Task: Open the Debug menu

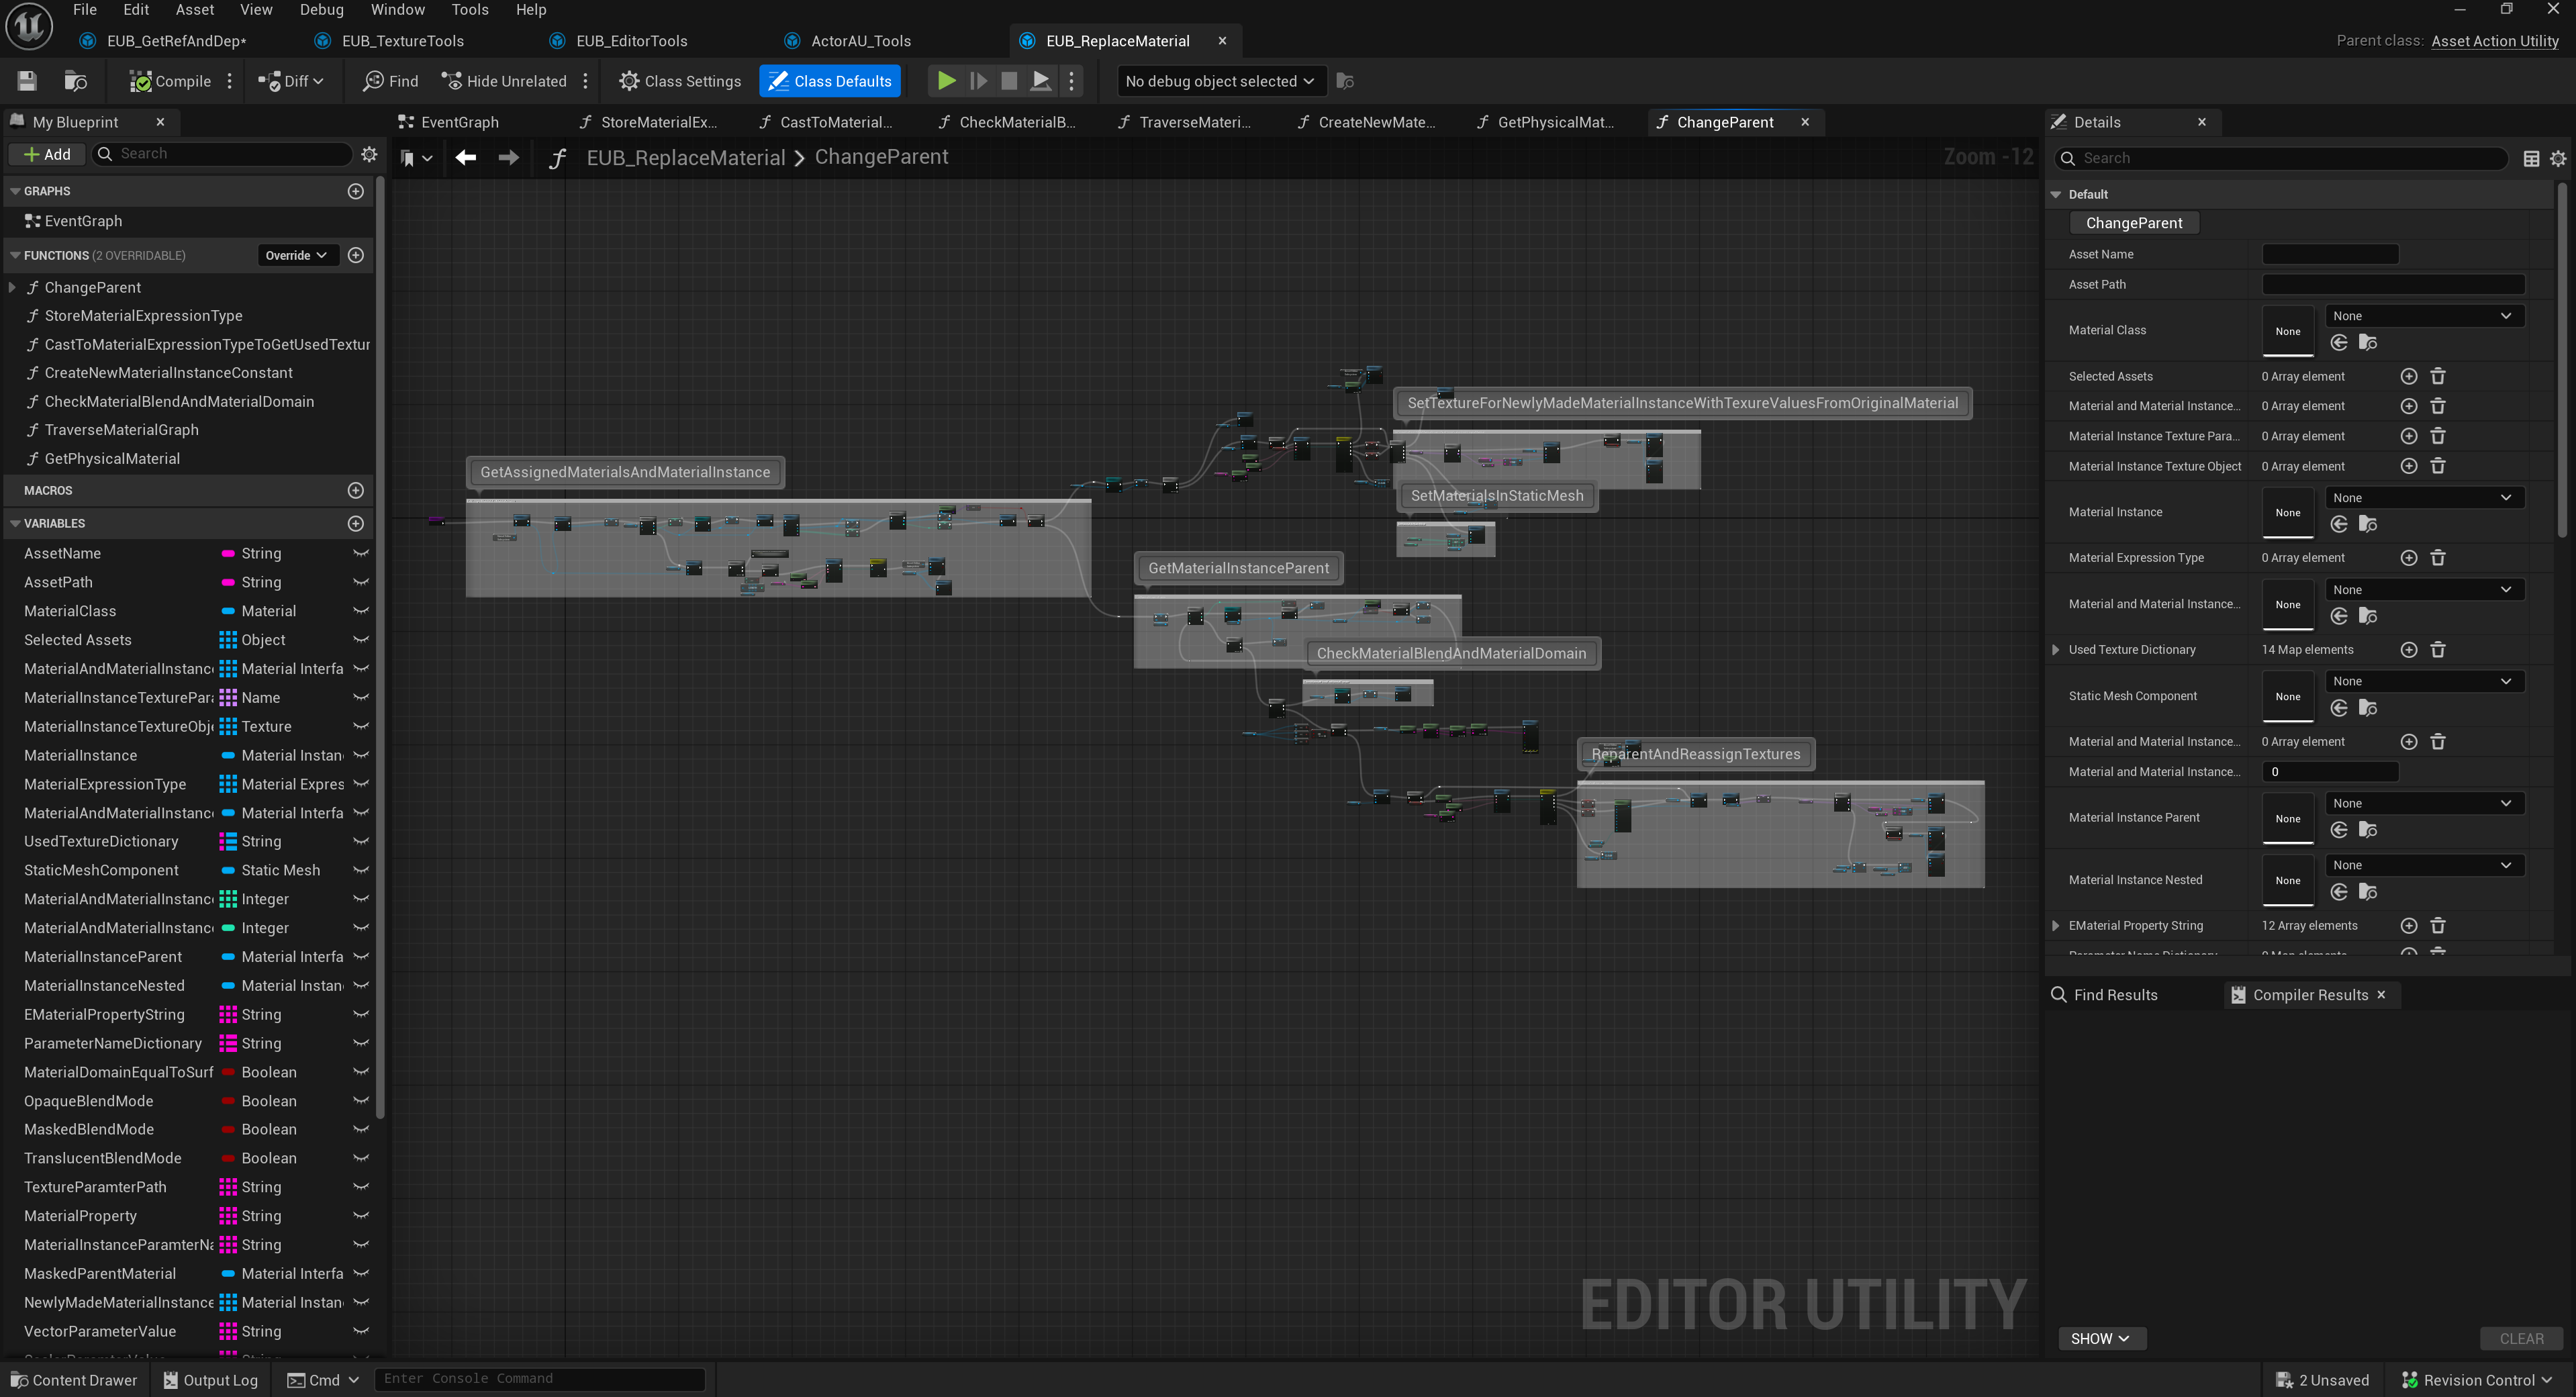Action: coord(322,10)
